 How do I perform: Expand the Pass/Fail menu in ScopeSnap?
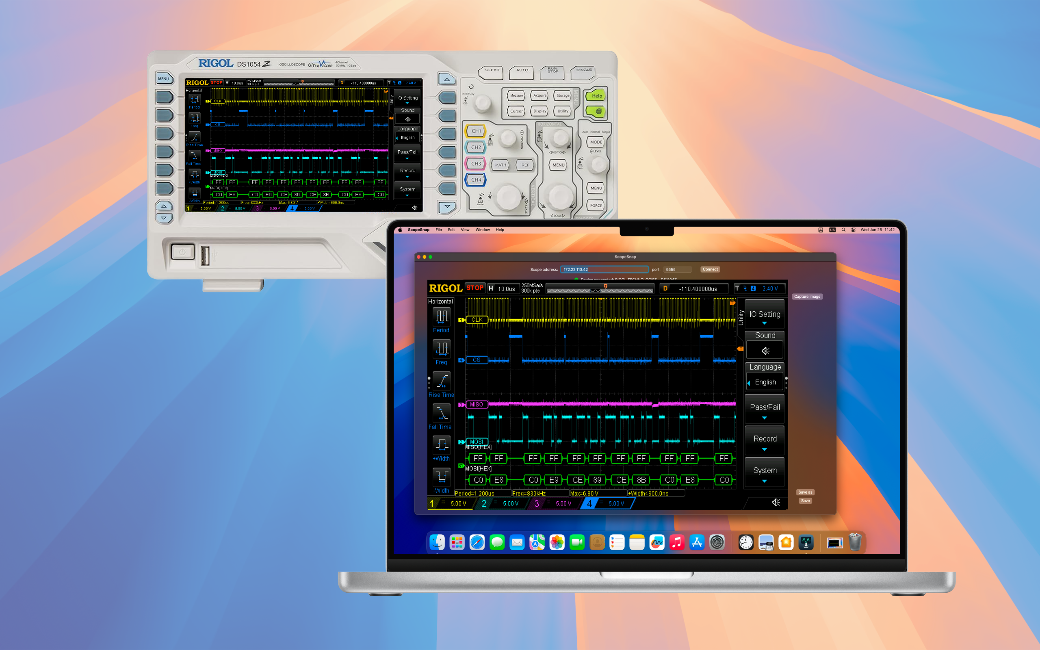(x=765, y=409)
